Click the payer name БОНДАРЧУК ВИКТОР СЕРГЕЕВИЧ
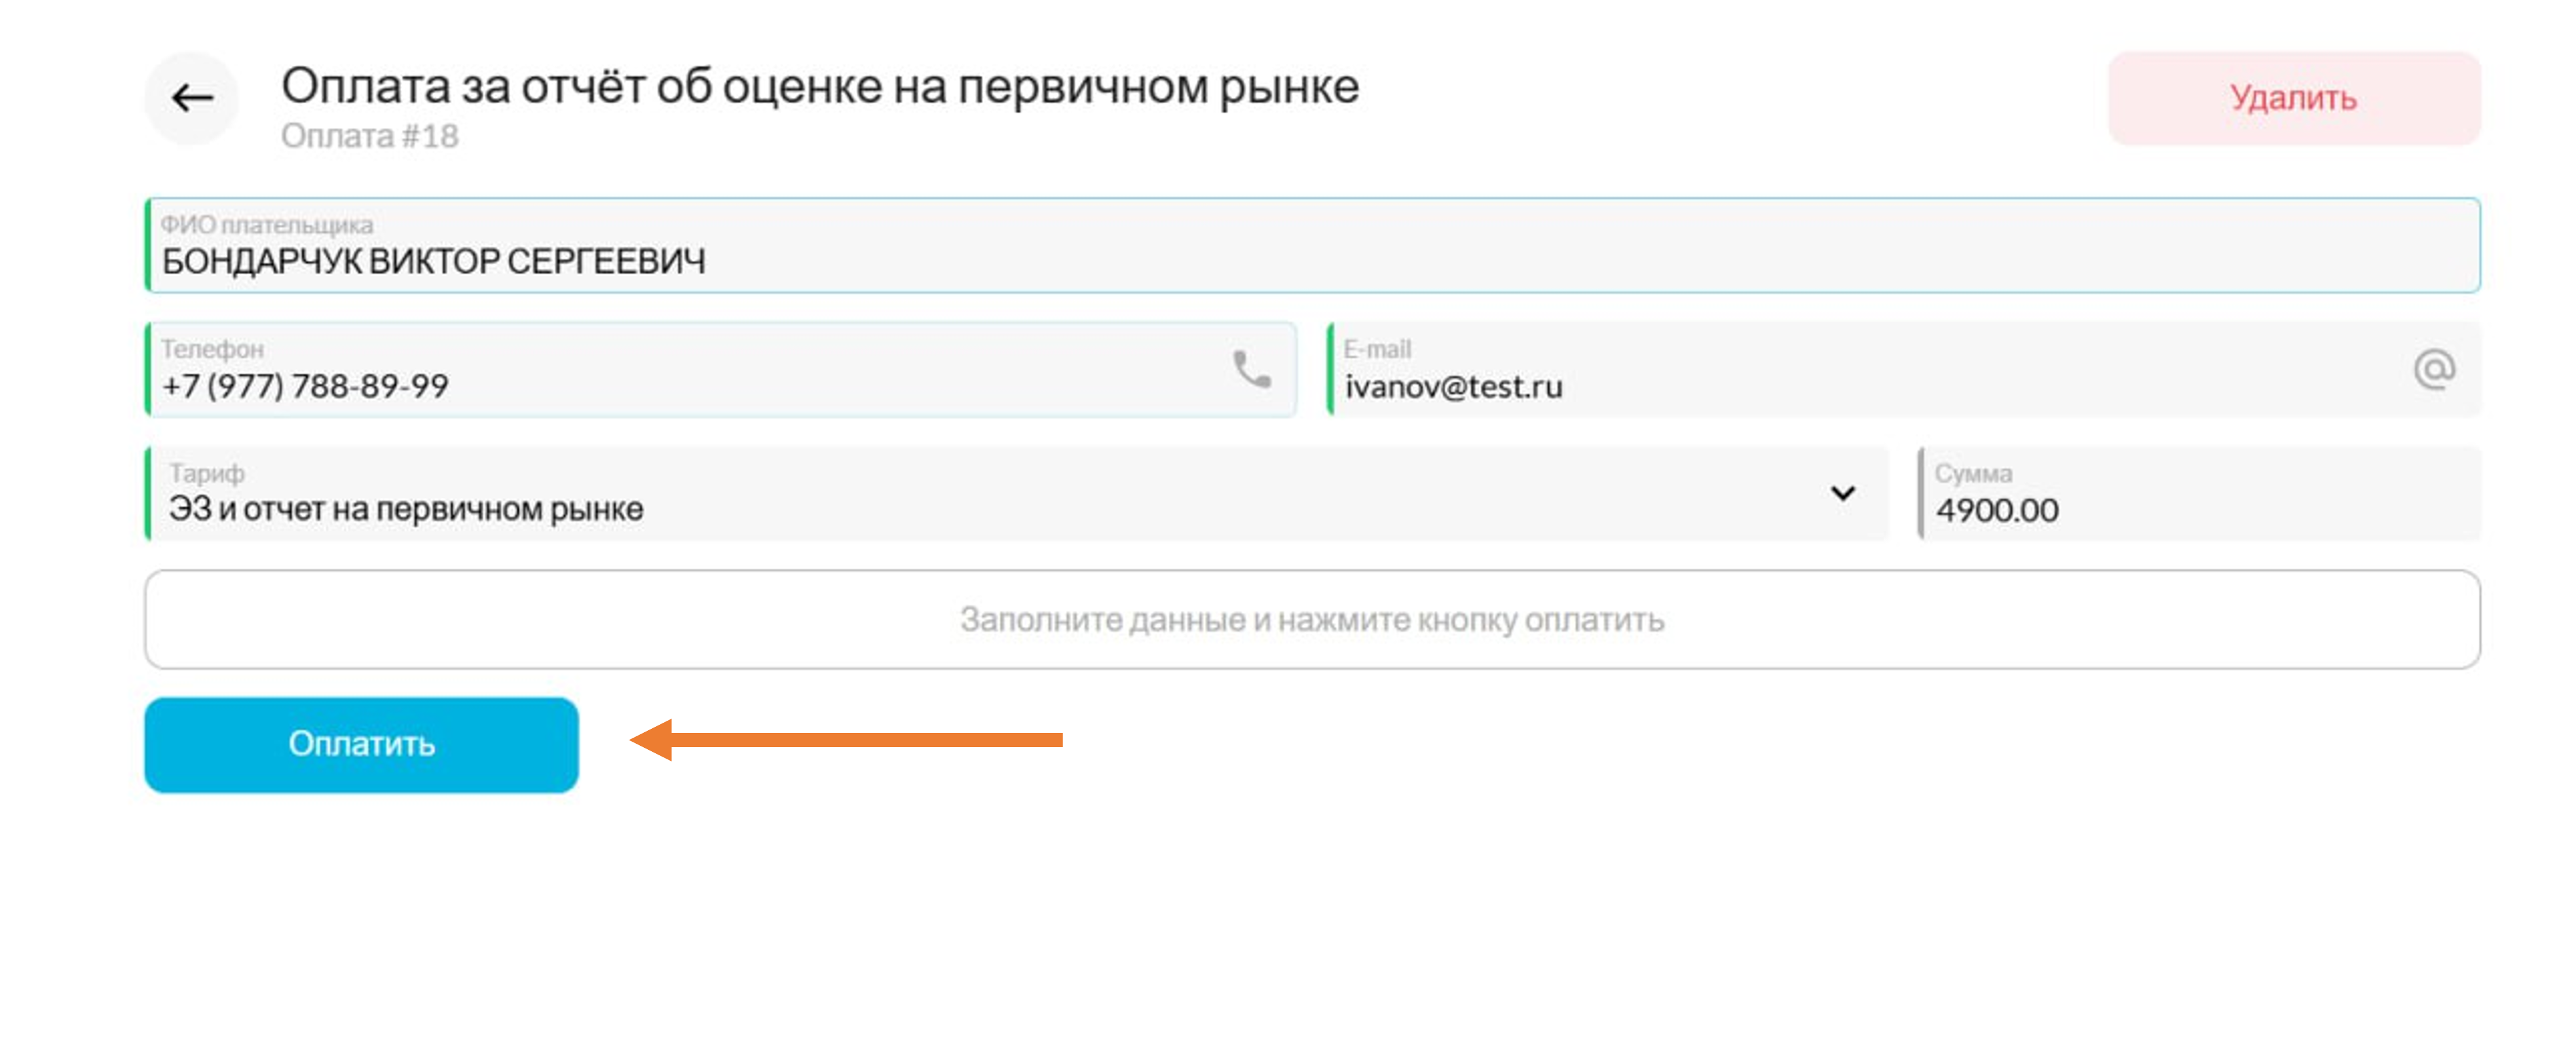The image size is (2576, 1060). point(433,262)
